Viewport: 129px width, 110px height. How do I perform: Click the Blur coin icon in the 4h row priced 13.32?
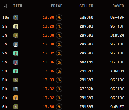click(x=59, y=53)
